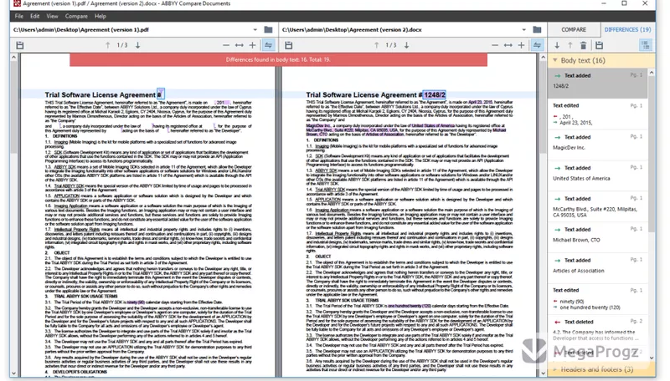
Task: Toggle synchronized scrolling in left pane
Action: (x=268, y=45)
